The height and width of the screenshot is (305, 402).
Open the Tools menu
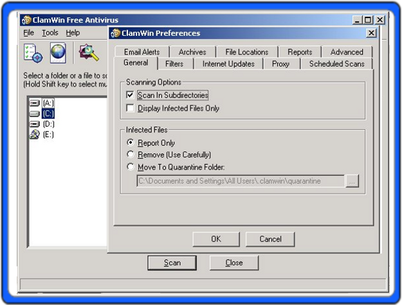click(50, 33)
